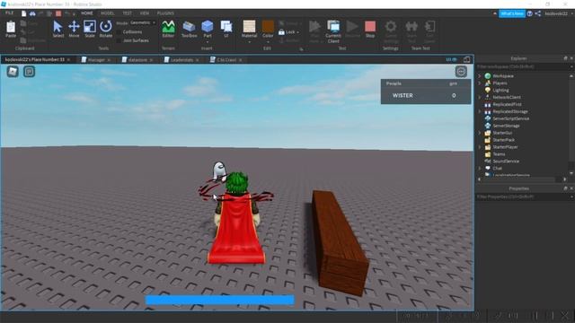Open the chat icon in game viewport
This screenshot has width=575, height=323.
29,72
